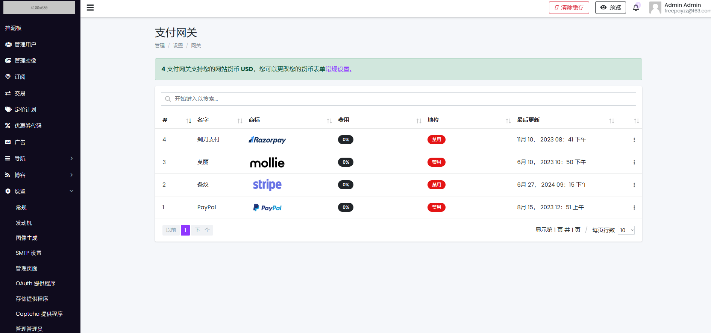Open row actions for mollie gateway
This screenshot has width=711, height=333.
click(x=634, y=162)
